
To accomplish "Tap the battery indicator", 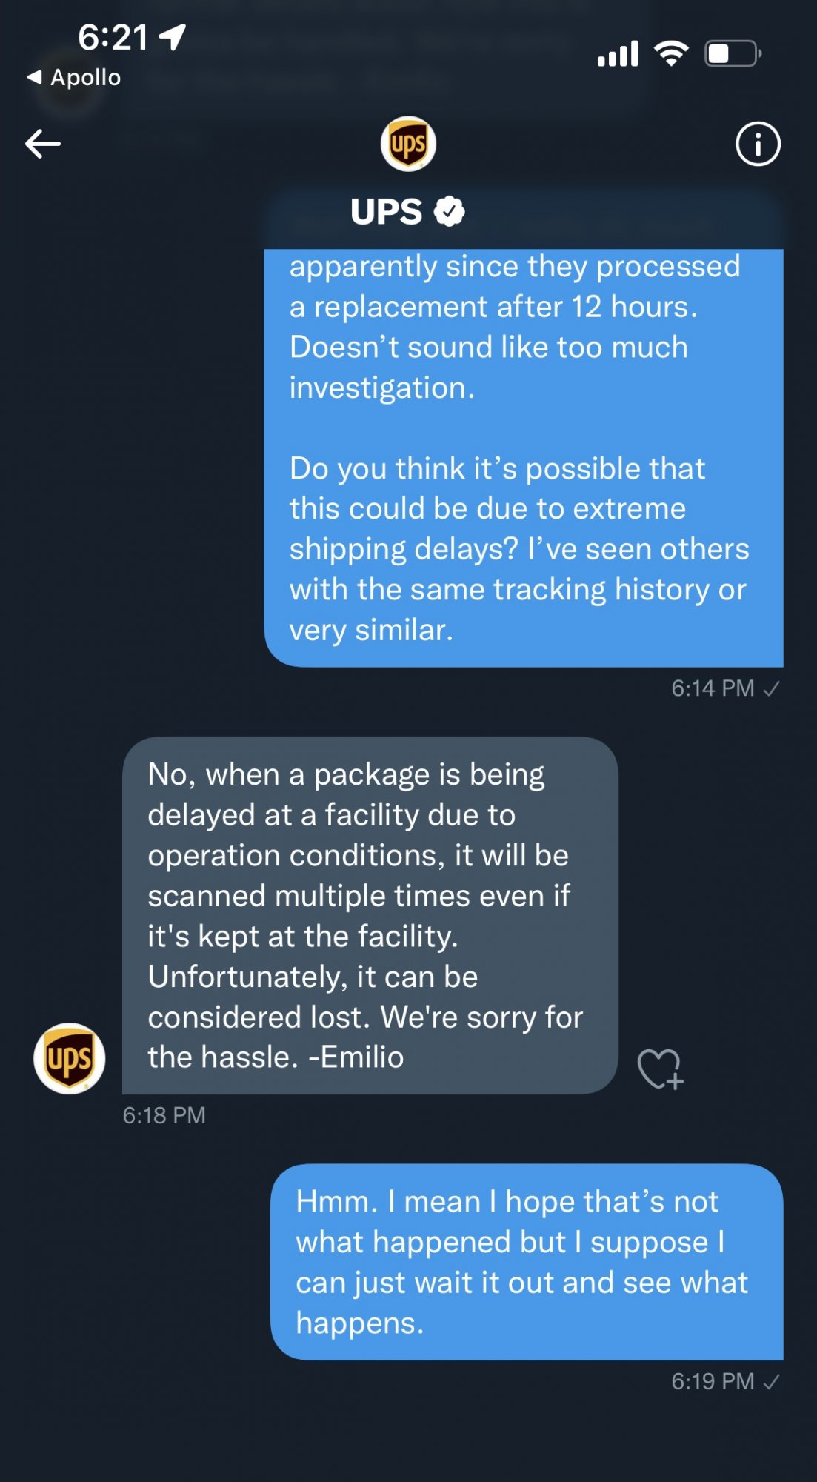I will tap(733, 53).
